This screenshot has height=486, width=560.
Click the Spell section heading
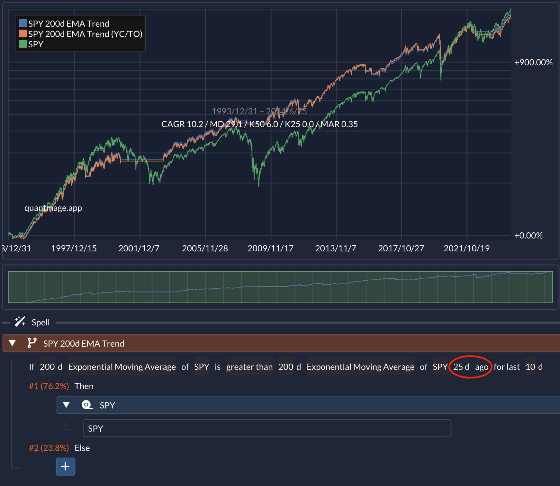click(x=41, y=322)
